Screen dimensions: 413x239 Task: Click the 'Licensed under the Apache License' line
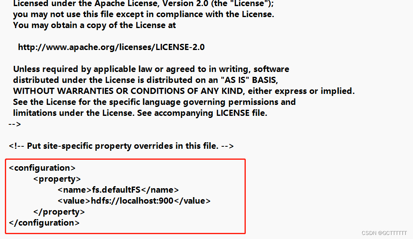click(x=144, y=4)
